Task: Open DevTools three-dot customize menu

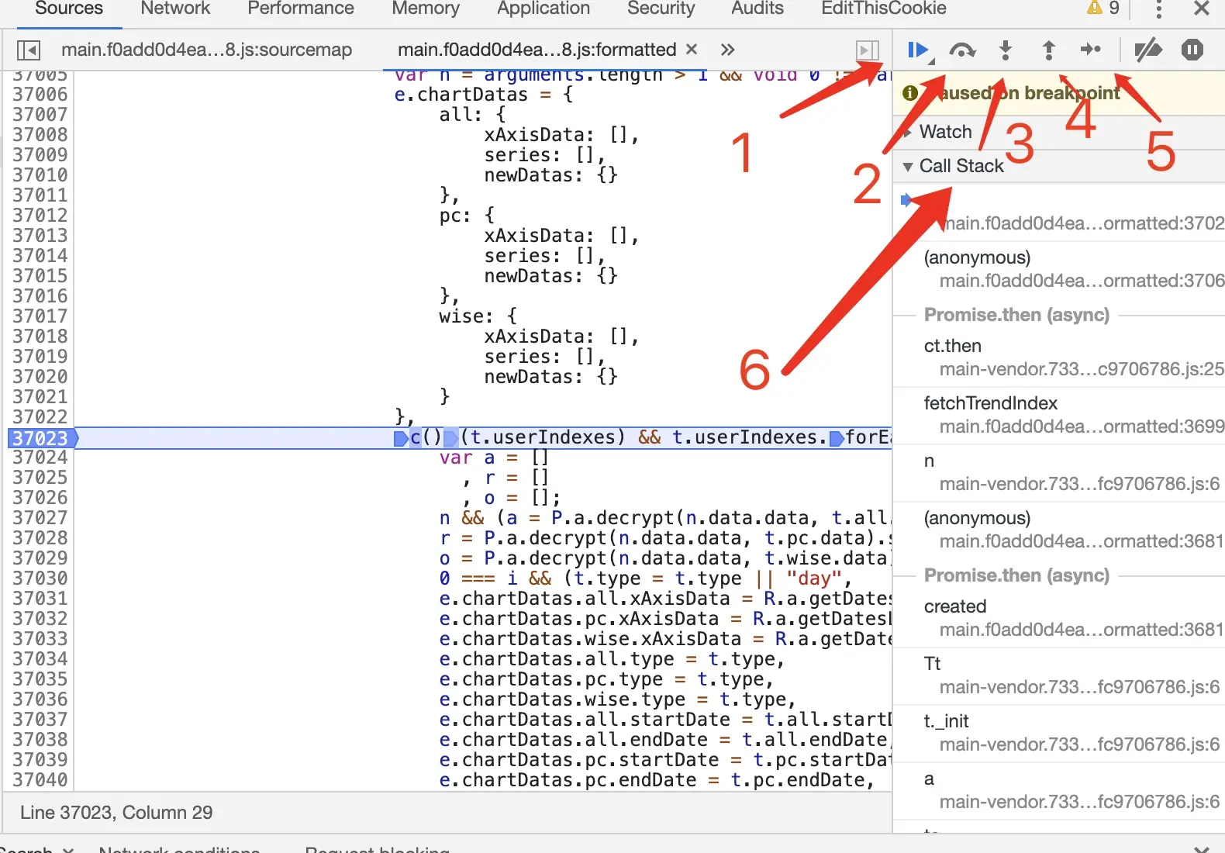Action: point(1158,9)
